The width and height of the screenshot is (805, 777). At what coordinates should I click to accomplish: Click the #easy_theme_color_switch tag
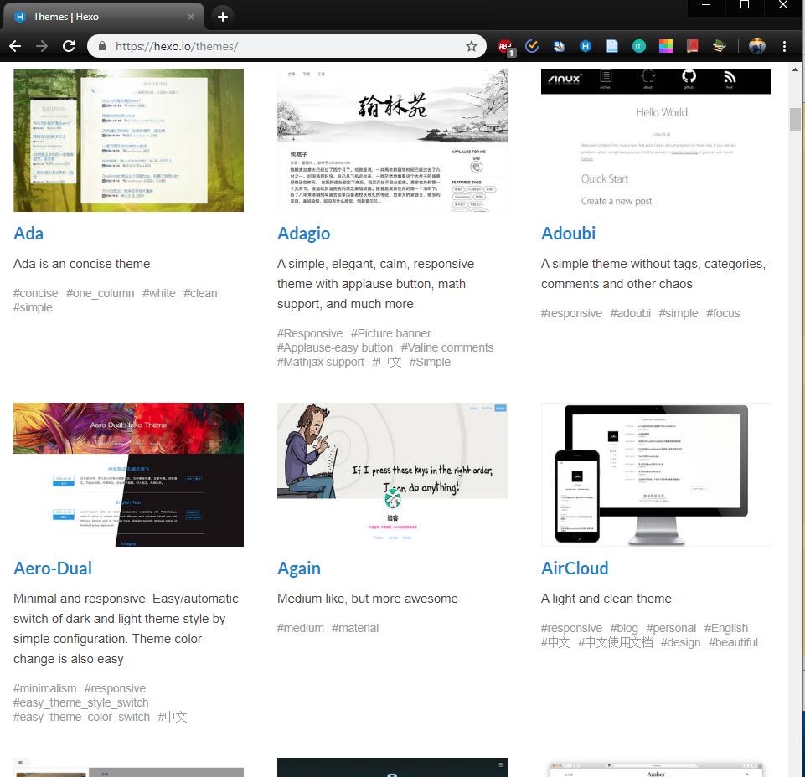[x=81, y=717]
